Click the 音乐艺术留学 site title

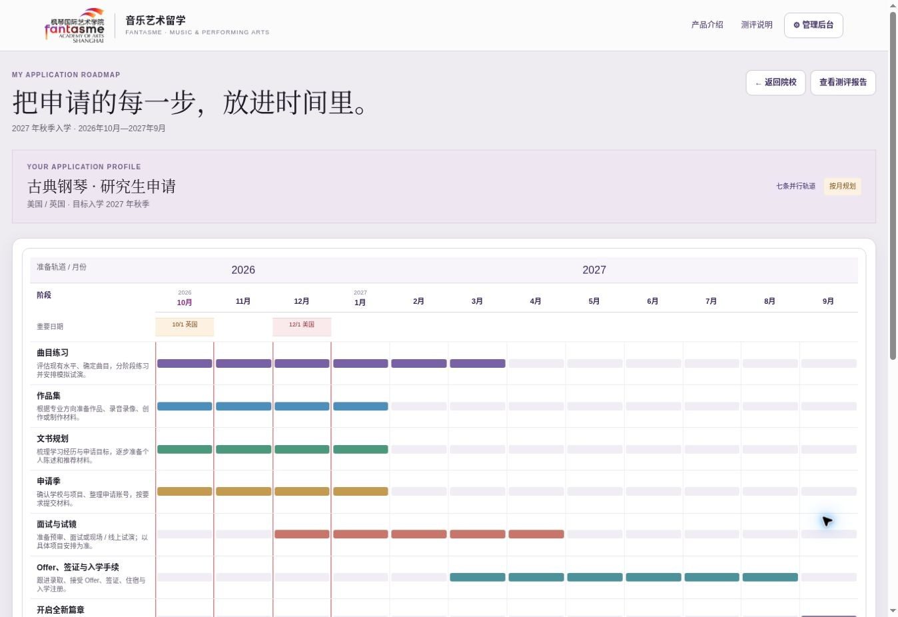155,20
